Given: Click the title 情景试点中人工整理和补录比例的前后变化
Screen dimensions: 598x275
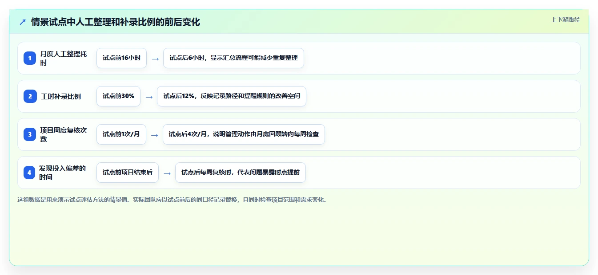Looking at the screenshot, I should click(116, 22).
